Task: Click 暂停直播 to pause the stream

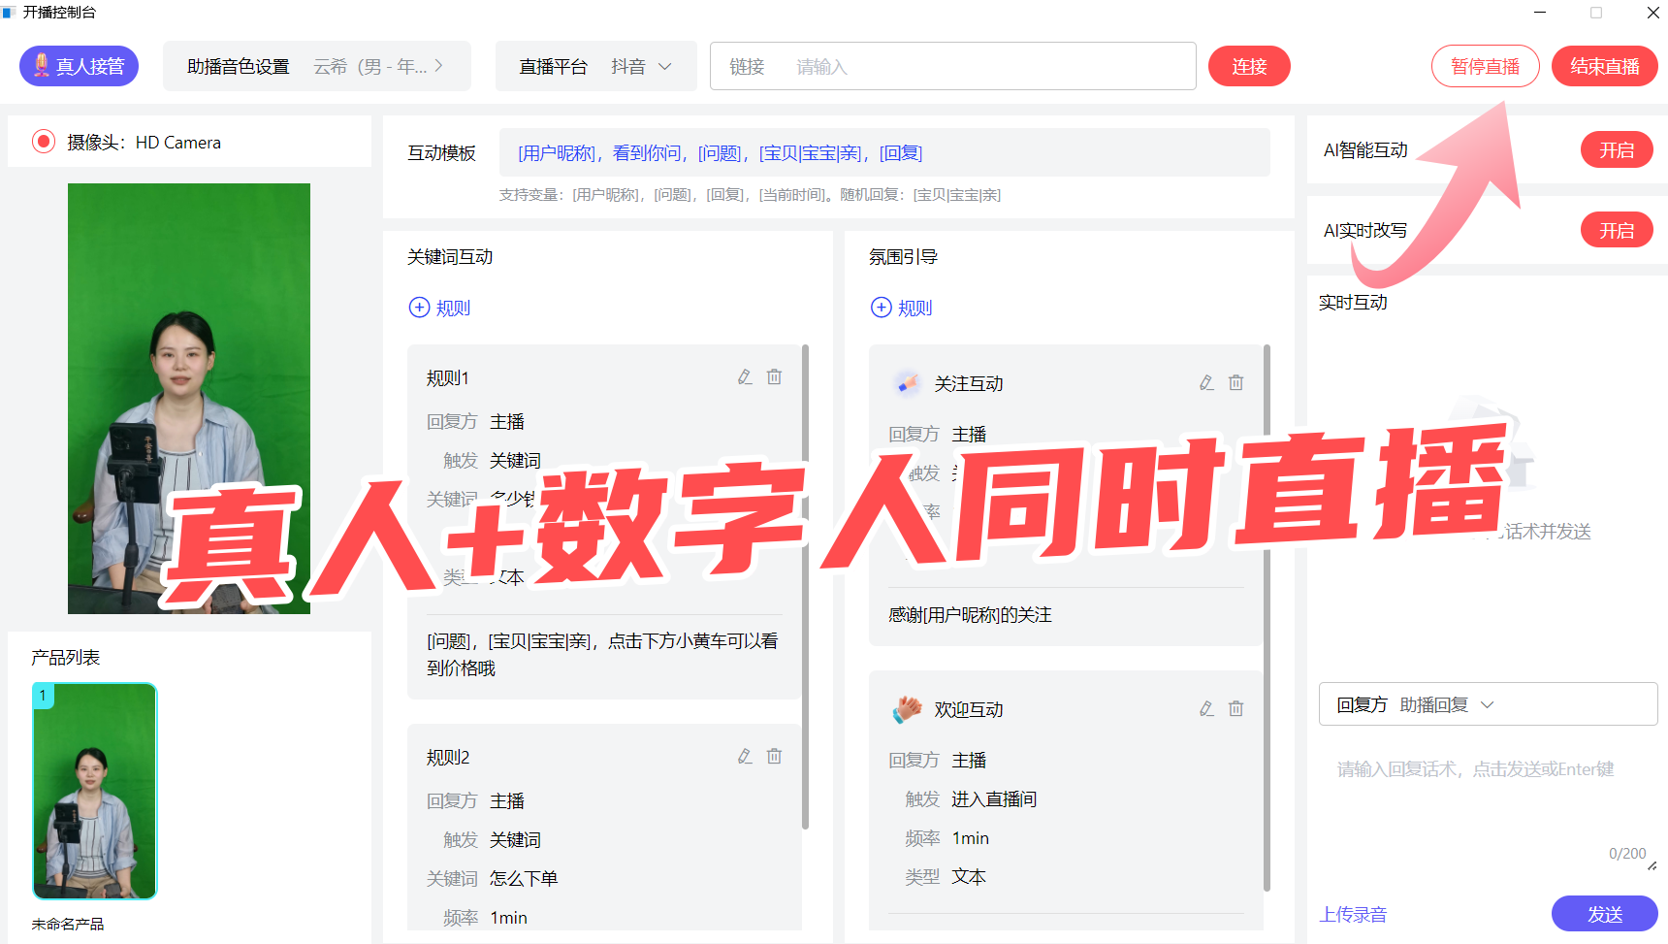Action: 1485,66
